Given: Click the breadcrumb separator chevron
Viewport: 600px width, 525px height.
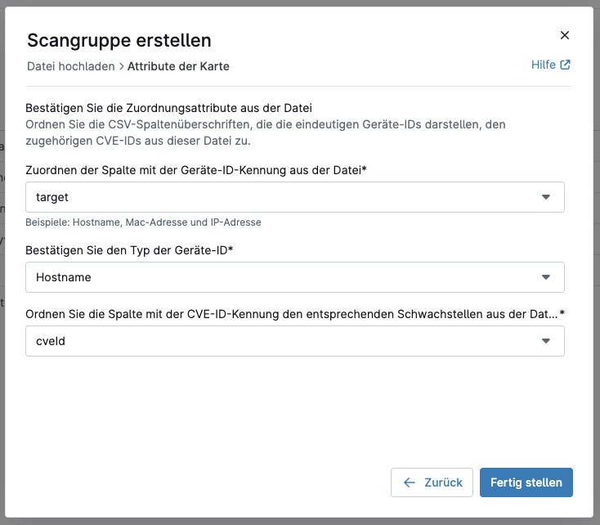Looking at the screenshot, I should pos(121,66).
